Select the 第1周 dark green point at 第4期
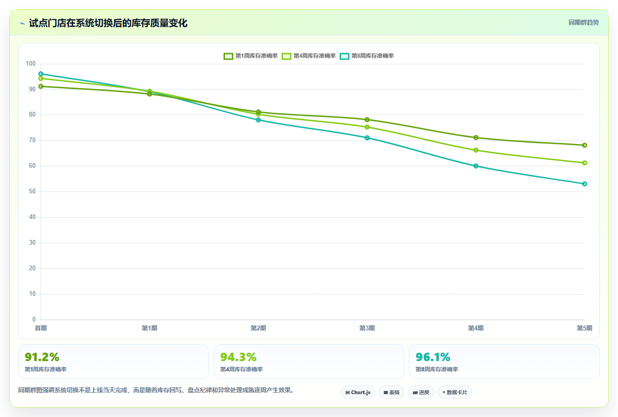 (x=476, y=137)
